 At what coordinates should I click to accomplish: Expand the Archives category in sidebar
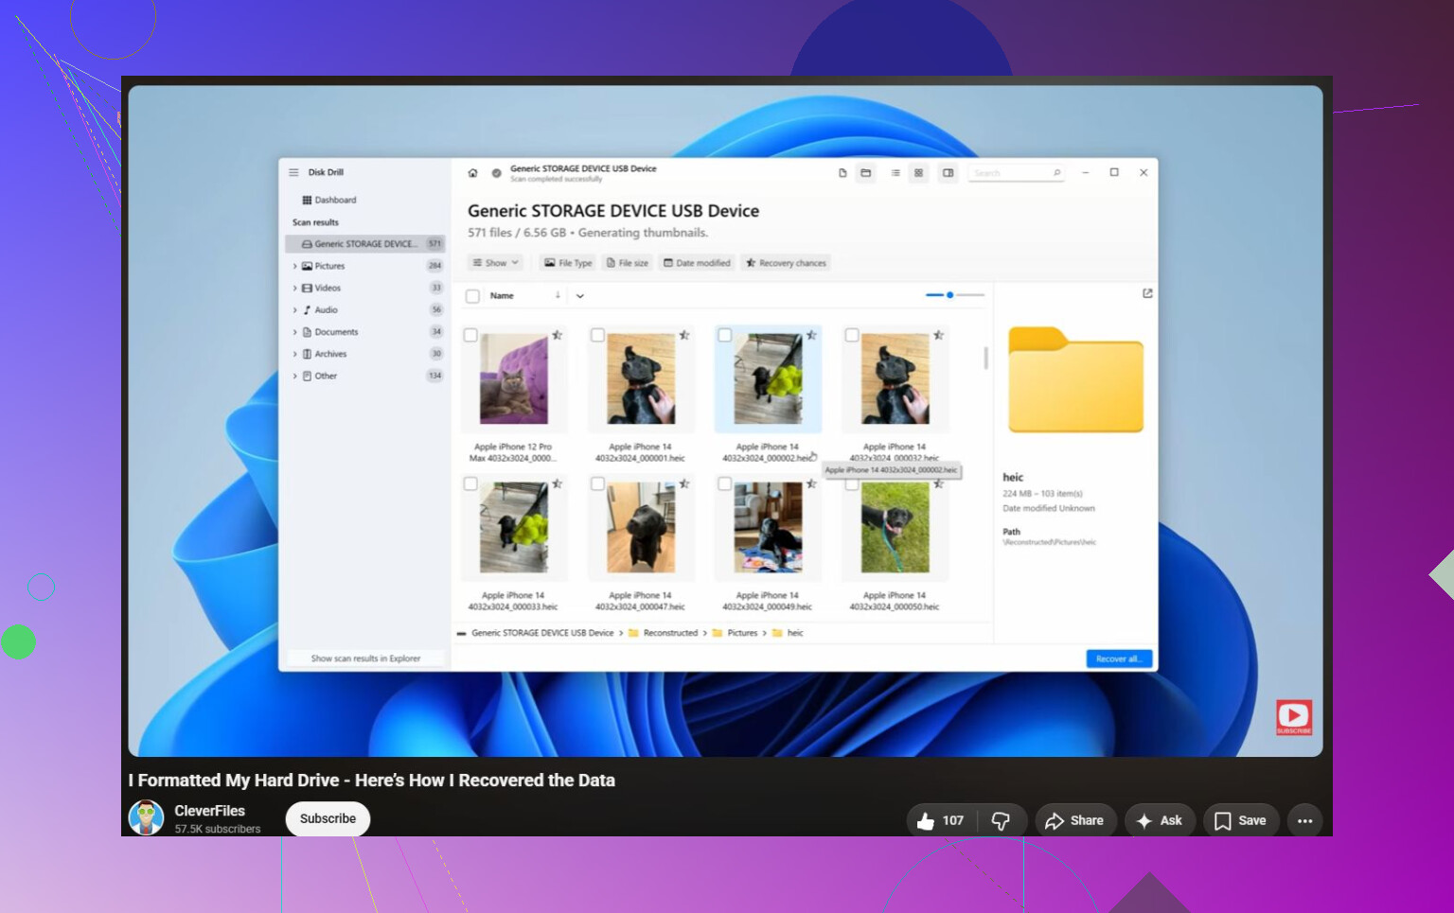294,354
